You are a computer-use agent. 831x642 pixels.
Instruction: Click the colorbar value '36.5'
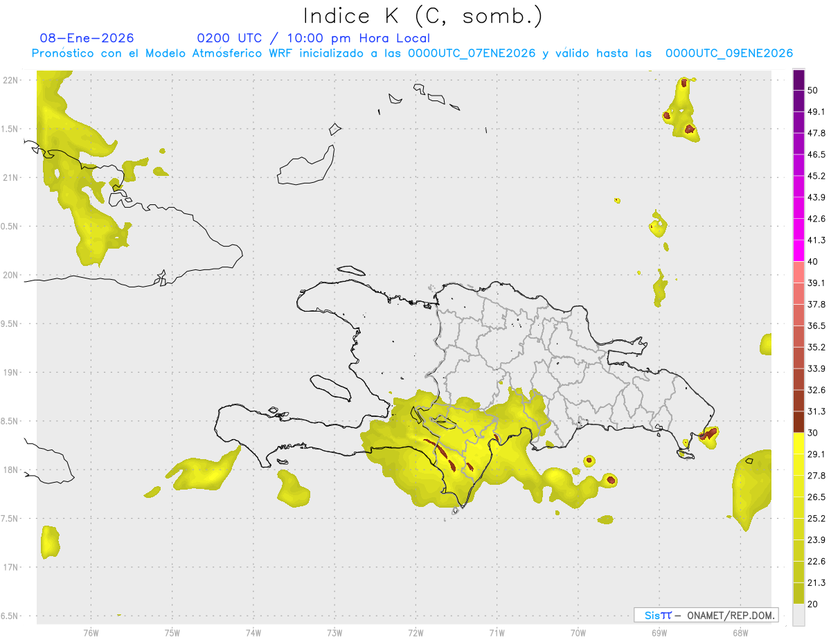[x=816, y=326]
